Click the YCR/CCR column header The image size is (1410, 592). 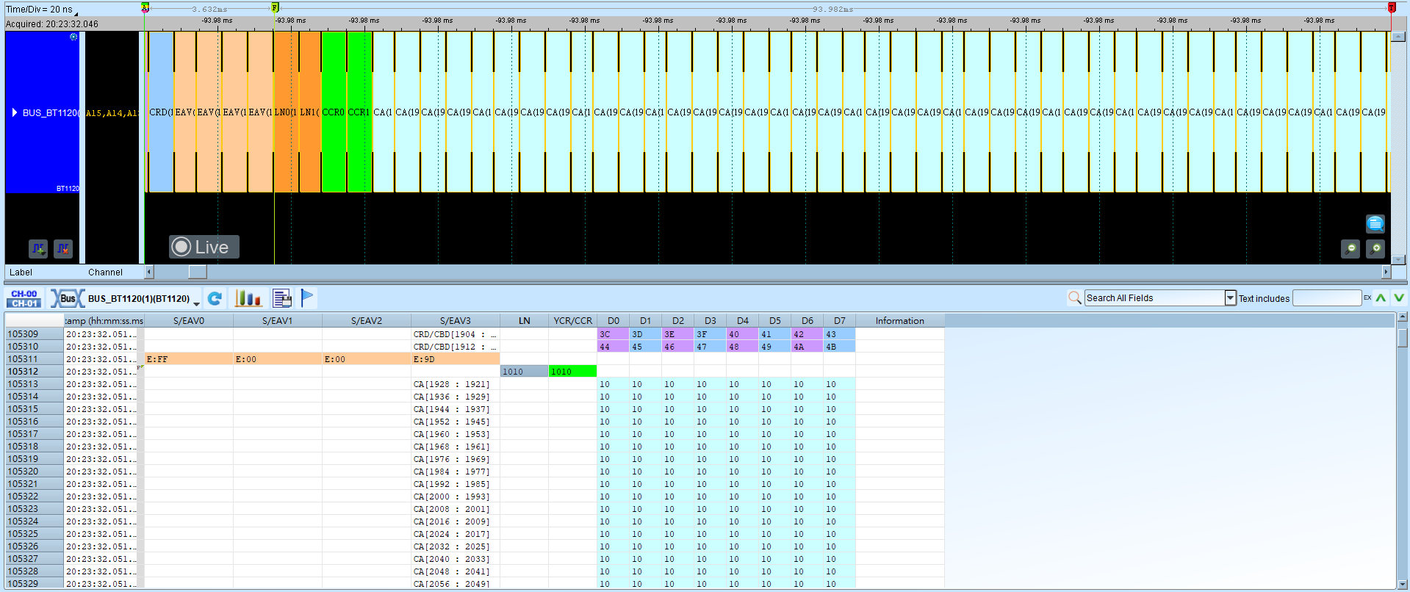tap(572, 321)
